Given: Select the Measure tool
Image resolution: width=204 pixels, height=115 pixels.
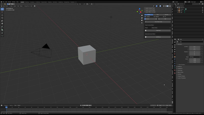Looking at the screenshot, I should pos(2,30).
